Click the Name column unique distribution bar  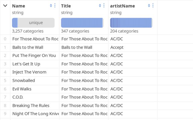click(x=33, y=23)
